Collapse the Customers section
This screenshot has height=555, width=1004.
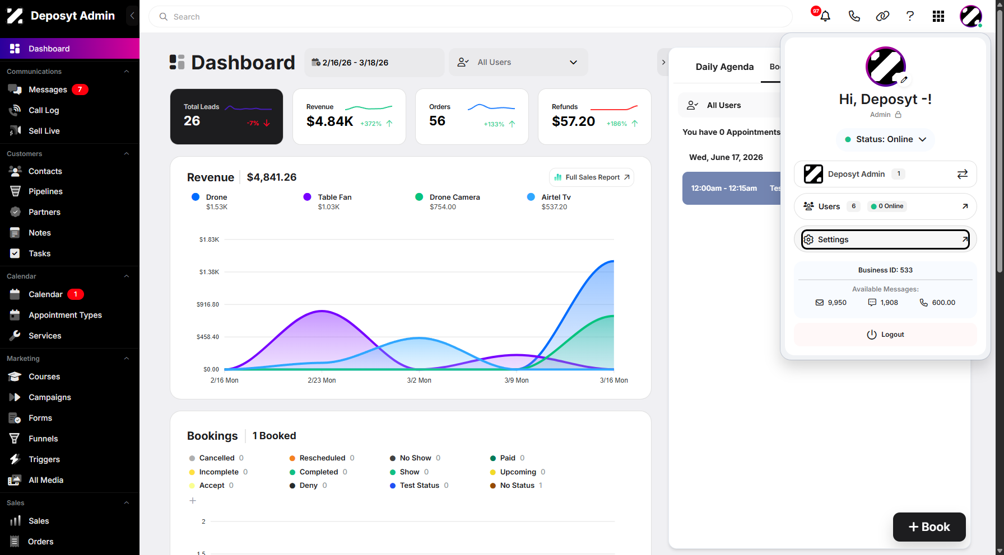(x=127, y=154)
